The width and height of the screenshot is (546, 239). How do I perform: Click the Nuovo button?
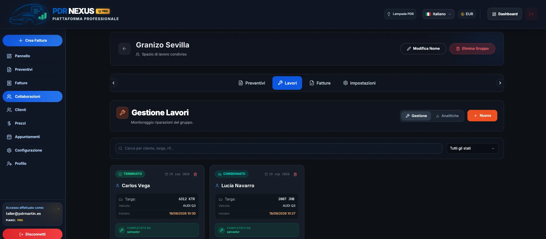(482, 116)
